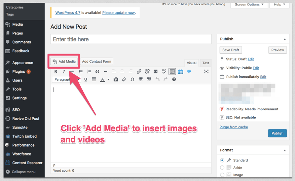The width and height of the screenshot is (295, 181).
Task: Collapse the Publish panel
Action: [x=285, y=39]
